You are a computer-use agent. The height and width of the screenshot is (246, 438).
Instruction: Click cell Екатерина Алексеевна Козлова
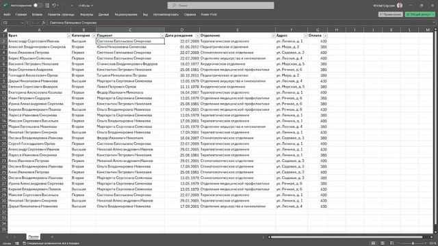coord(39,92)
